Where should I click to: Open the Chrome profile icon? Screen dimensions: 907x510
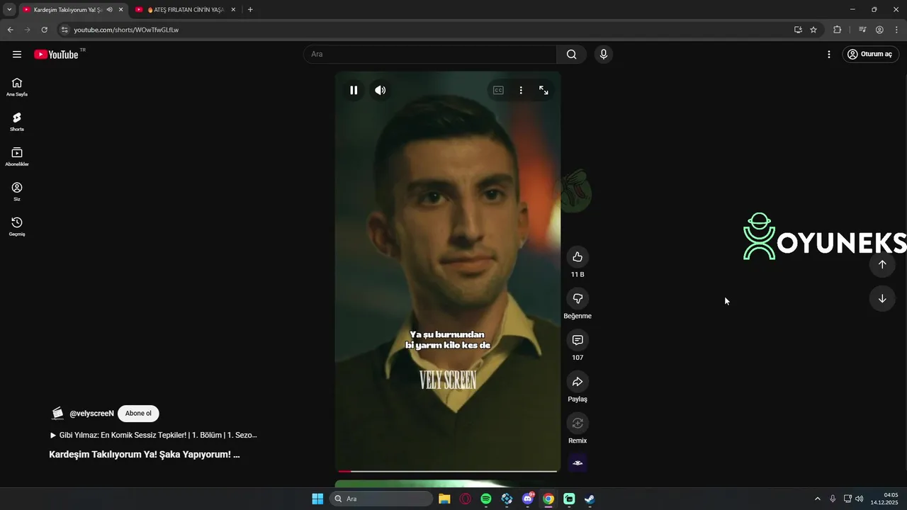click(x=879, y=30)
